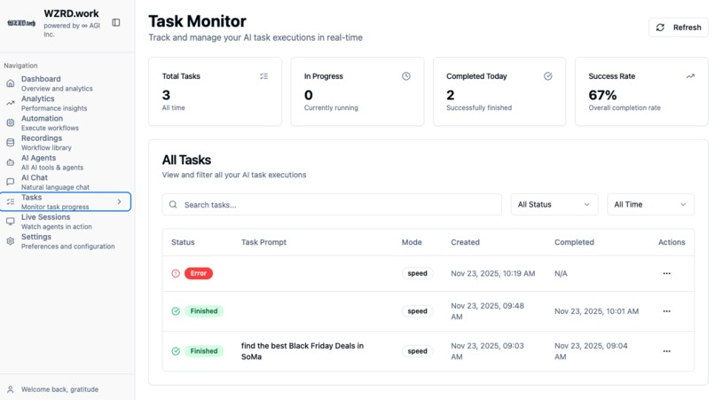
Task: Click the N/A completed cell
Action: coord(561,273)
